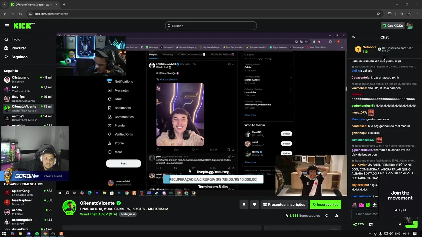Open the Grand Theft Auto V category link
The image size is (422, 237).
(x=99, y=214)
